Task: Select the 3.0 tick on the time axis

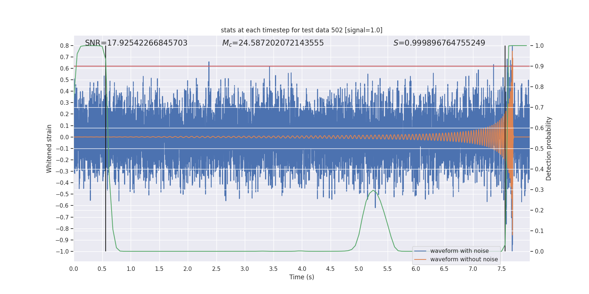Action: tap(245, 269)
